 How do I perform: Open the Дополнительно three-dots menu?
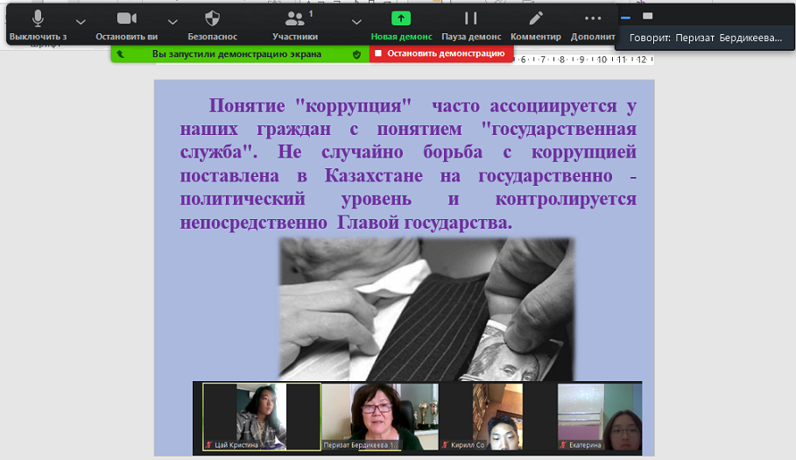click(593, 19)
